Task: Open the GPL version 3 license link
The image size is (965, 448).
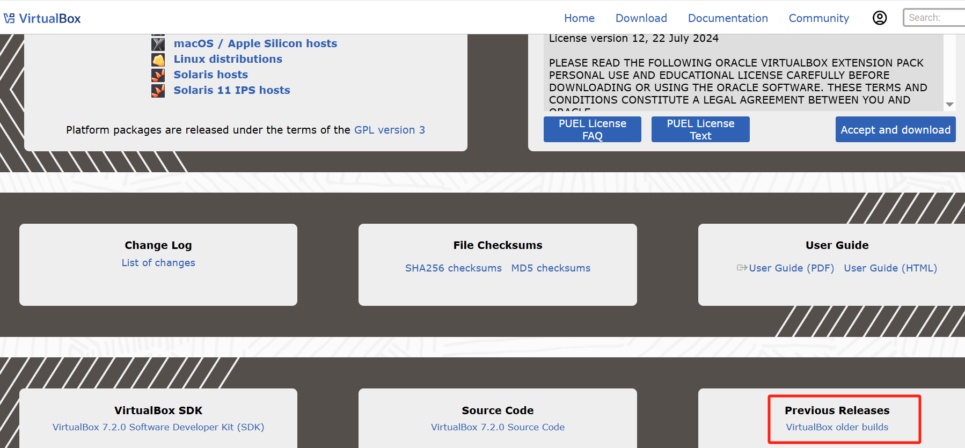Action: point(390,130)
